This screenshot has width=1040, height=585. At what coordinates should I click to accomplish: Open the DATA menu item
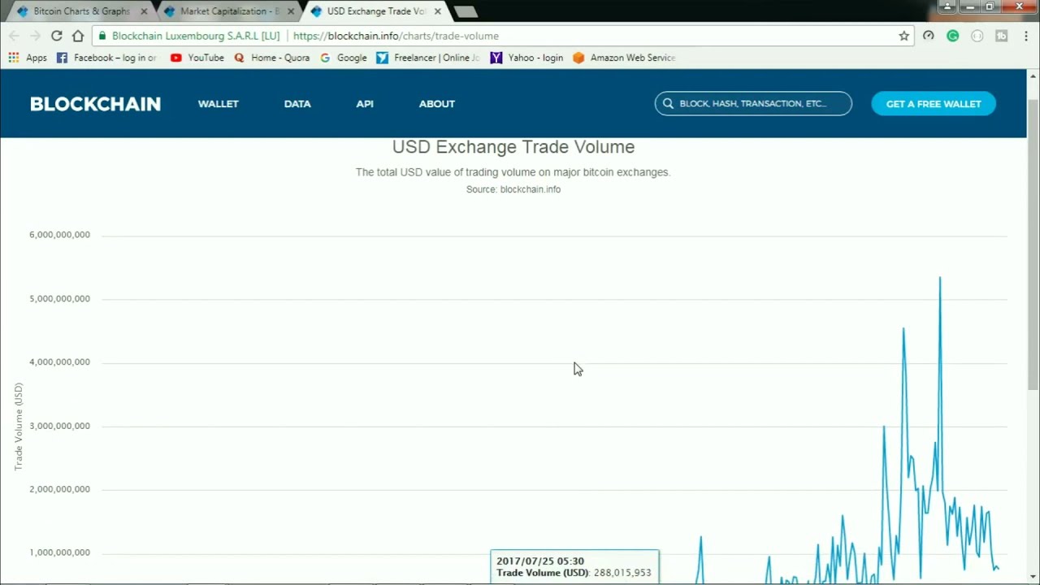(297, 104)
